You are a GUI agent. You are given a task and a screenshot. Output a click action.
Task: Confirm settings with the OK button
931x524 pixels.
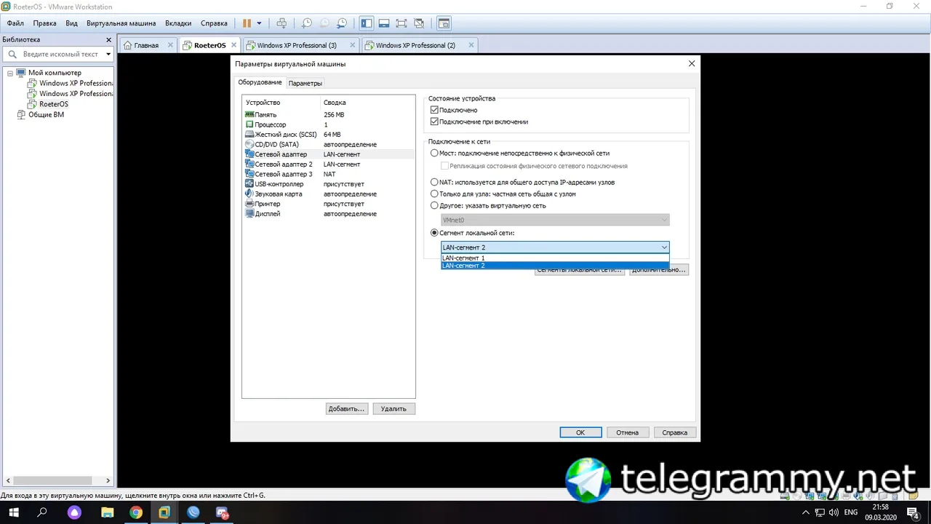580,432
